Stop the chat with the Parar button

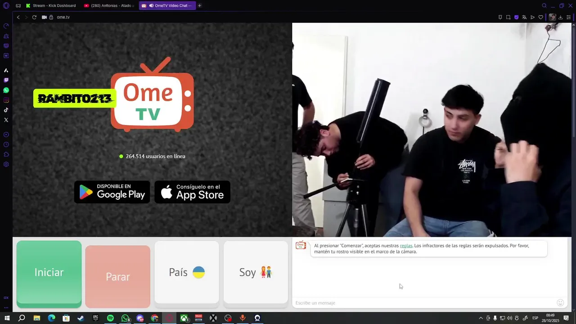[x=117, y=277]
